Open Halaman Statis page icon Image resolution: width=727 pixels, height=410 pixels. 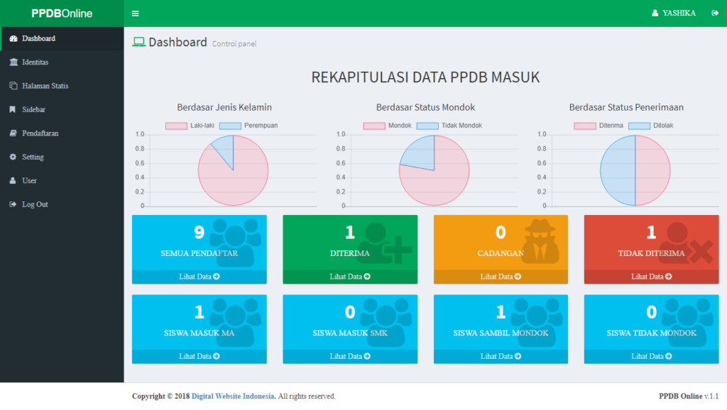pyautogui.click(x=12, y=85)
